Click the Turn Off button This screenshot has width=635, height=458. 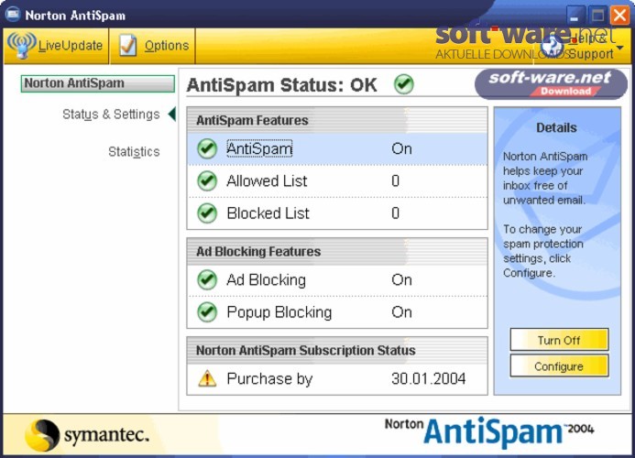(559, 340)
